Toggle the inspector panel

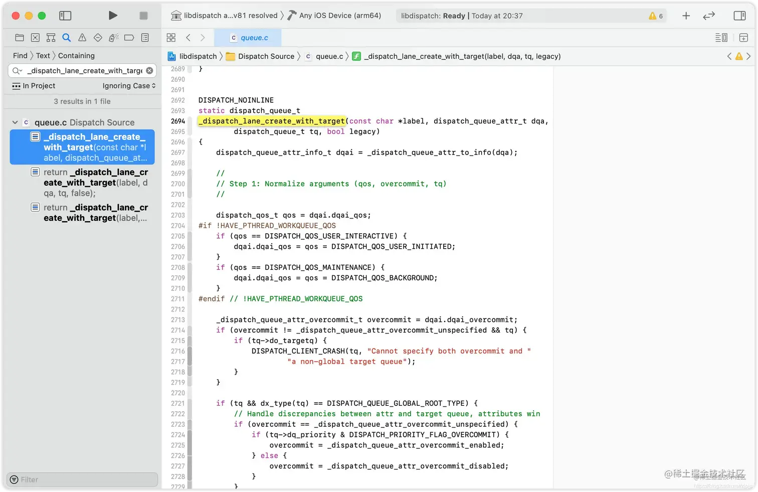click(x=739, y=16)
